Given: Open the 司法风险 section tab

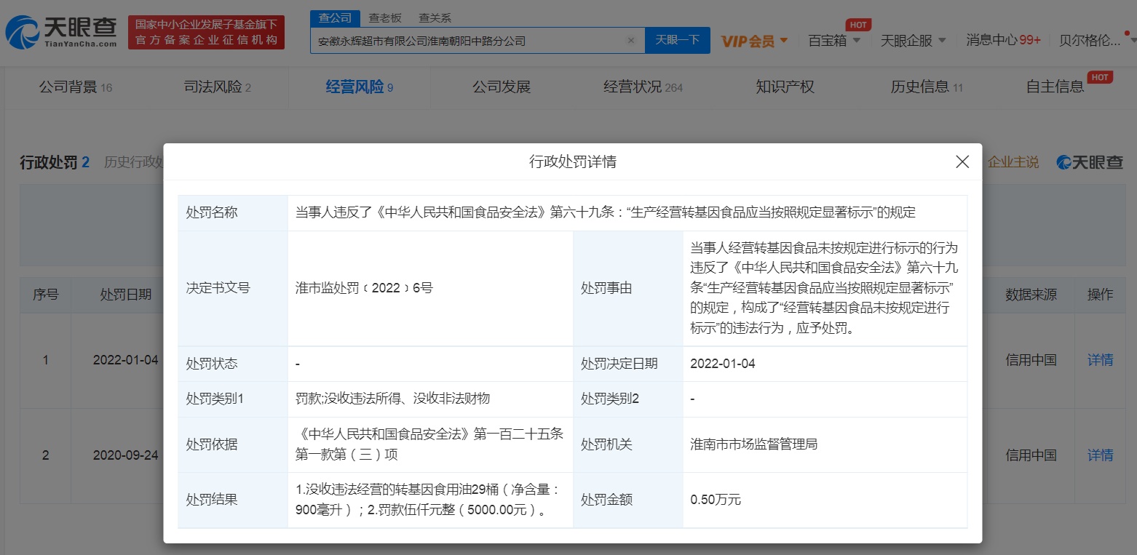Looking at the screenshot, I should [217, 87].
